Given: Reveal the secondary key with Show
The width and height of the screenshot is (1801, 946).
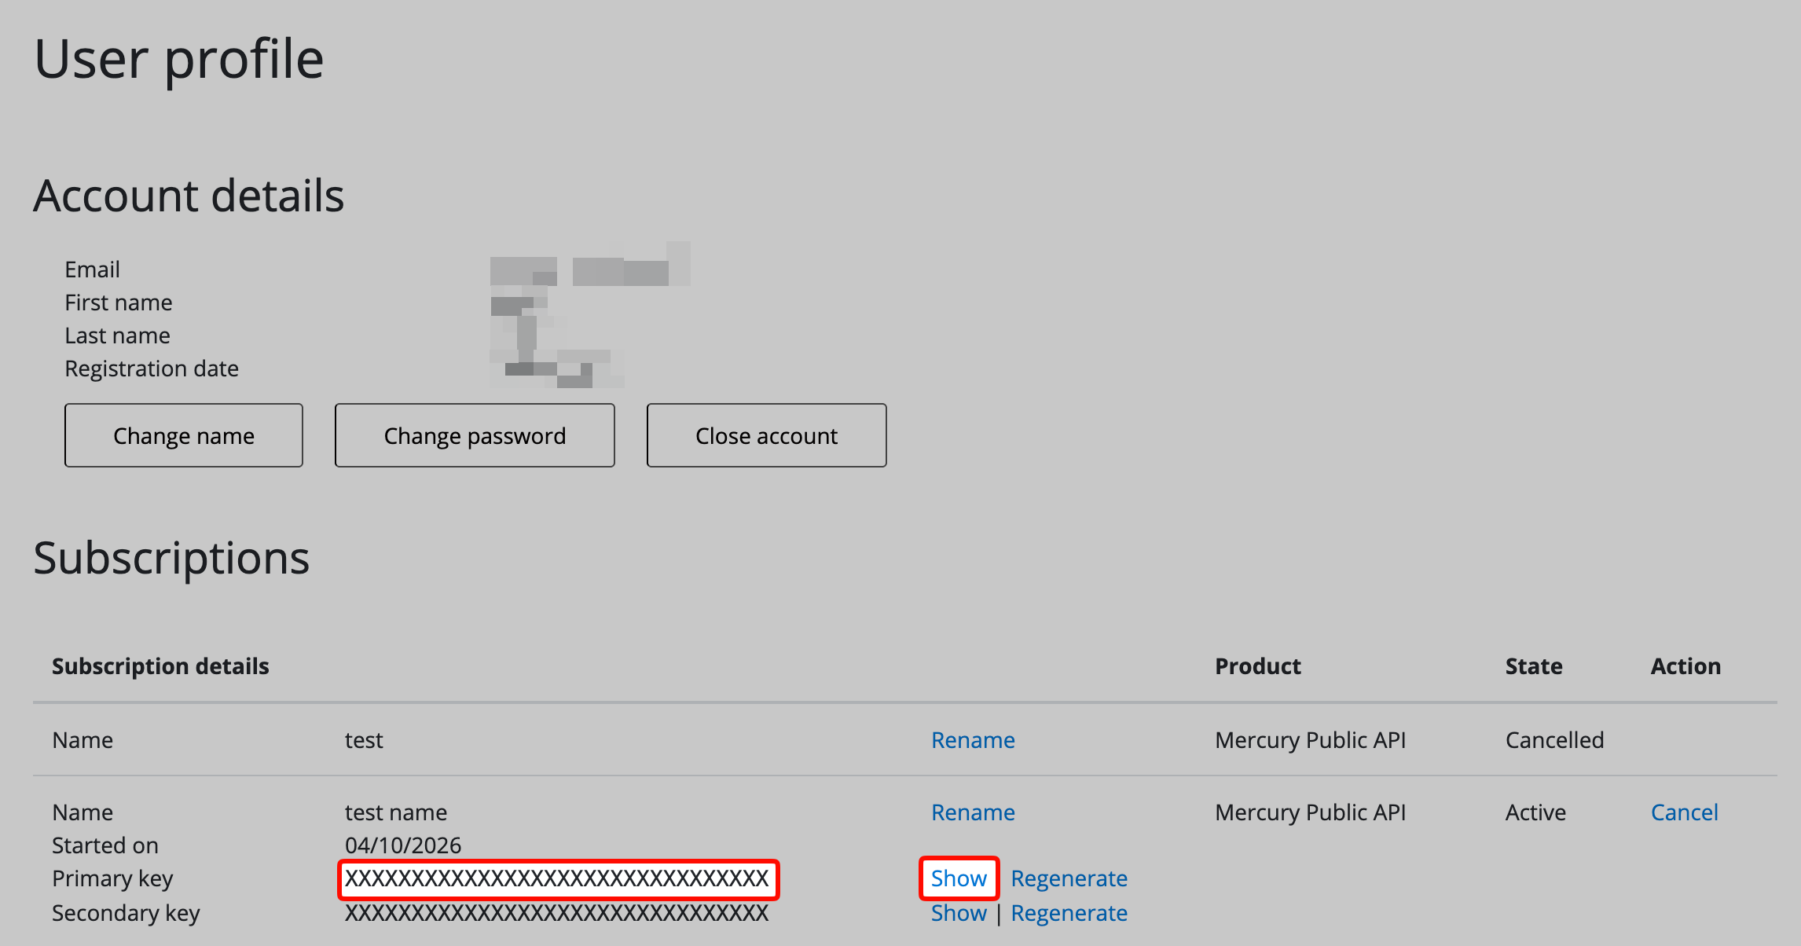Looking at the screenshot, I should pyautogui.click(x=959, y=913).
